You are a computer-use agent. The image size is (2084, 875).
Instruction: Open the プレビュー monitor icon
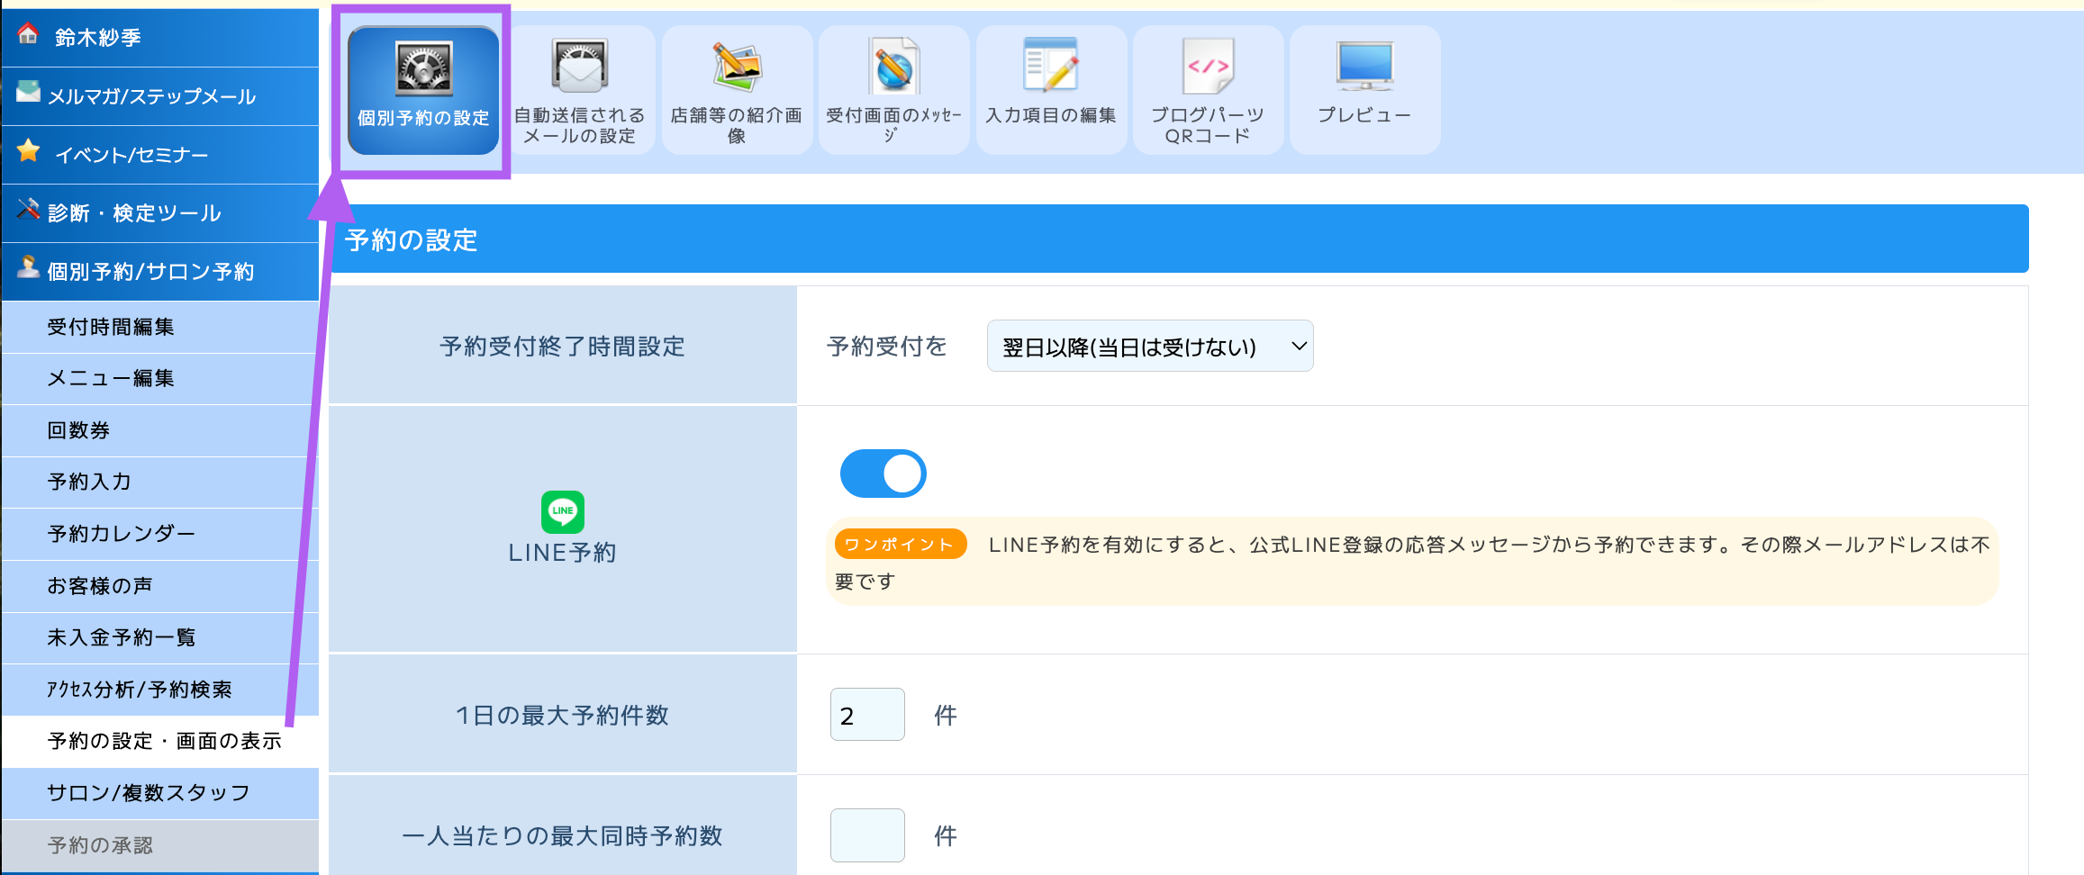coord(1364,67)
